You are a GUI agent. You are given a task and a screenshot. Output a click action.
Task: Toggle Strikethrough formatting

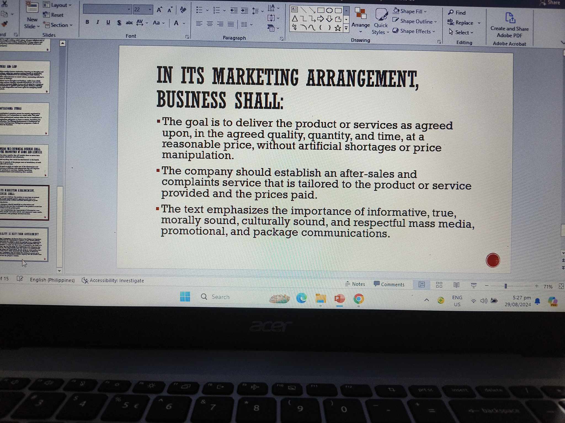pyautogui.click(x=129, y=23)
